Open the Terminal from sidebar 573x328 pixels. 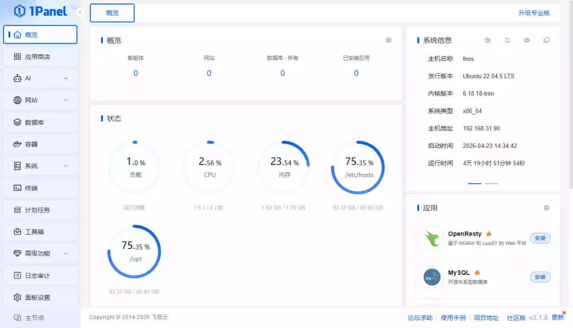click(40, 188)
